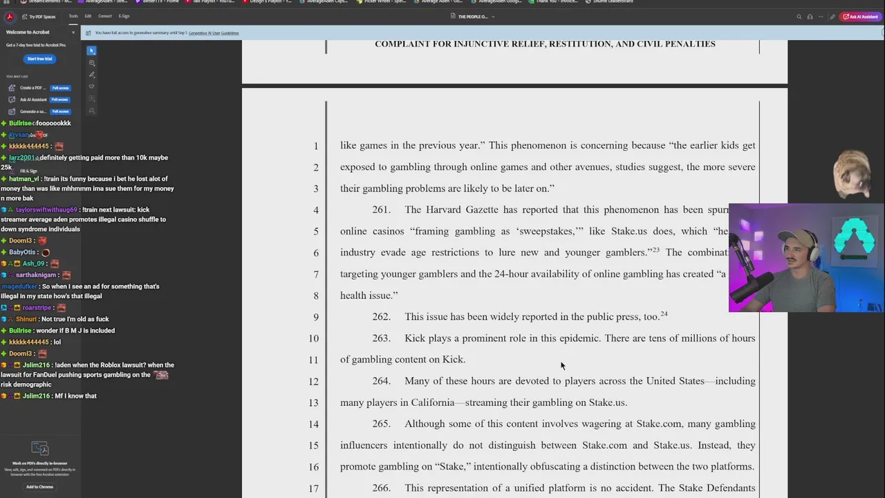Close the Welcome to Acrobat panel
This screenshot has height=498, width=885.
click(x=73, y=32)
